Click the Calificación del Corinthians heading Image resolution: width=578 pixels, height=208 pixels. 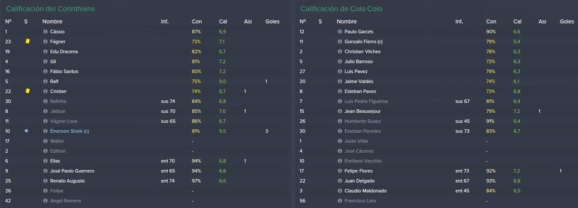[50, 9]
